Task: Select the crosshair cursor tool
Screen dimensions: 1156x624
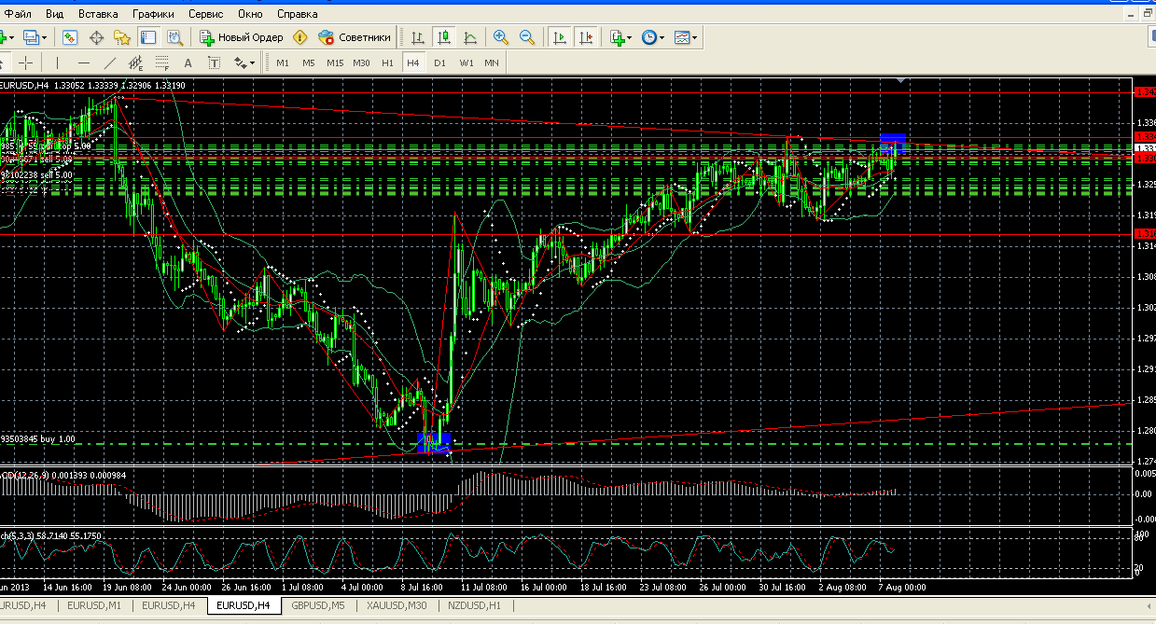Action: (x=26, y=62)
